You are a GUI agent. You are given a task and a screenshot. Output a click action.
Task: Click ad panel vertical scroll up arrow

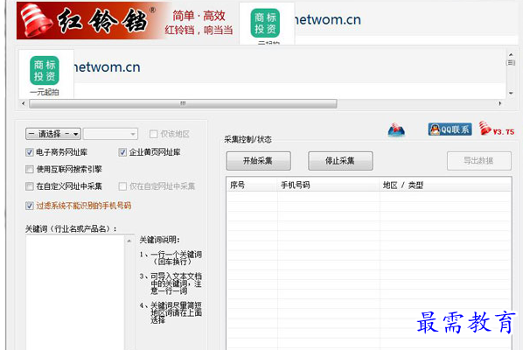pos(511,54)
